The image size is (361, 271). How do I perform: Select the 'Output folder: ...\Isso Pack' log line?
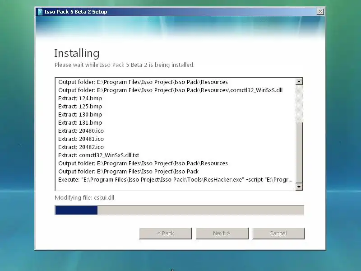128,172
